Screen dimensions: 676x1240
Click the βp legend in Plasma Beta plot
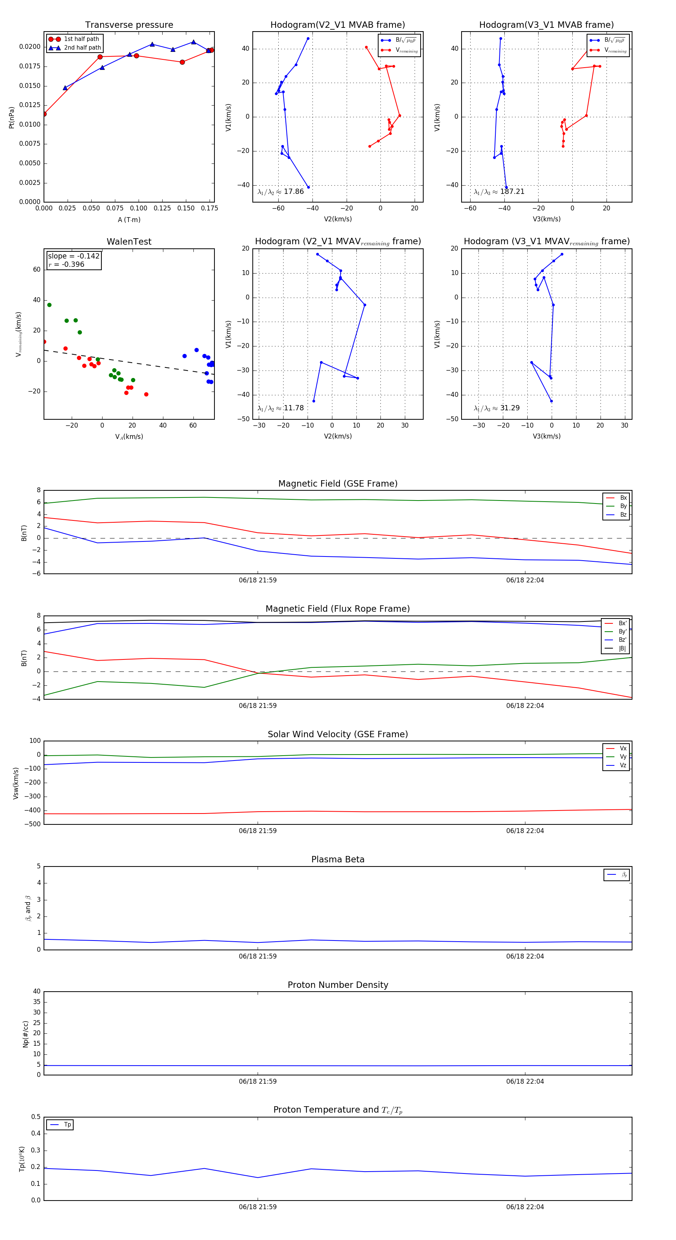coord(617,875)
